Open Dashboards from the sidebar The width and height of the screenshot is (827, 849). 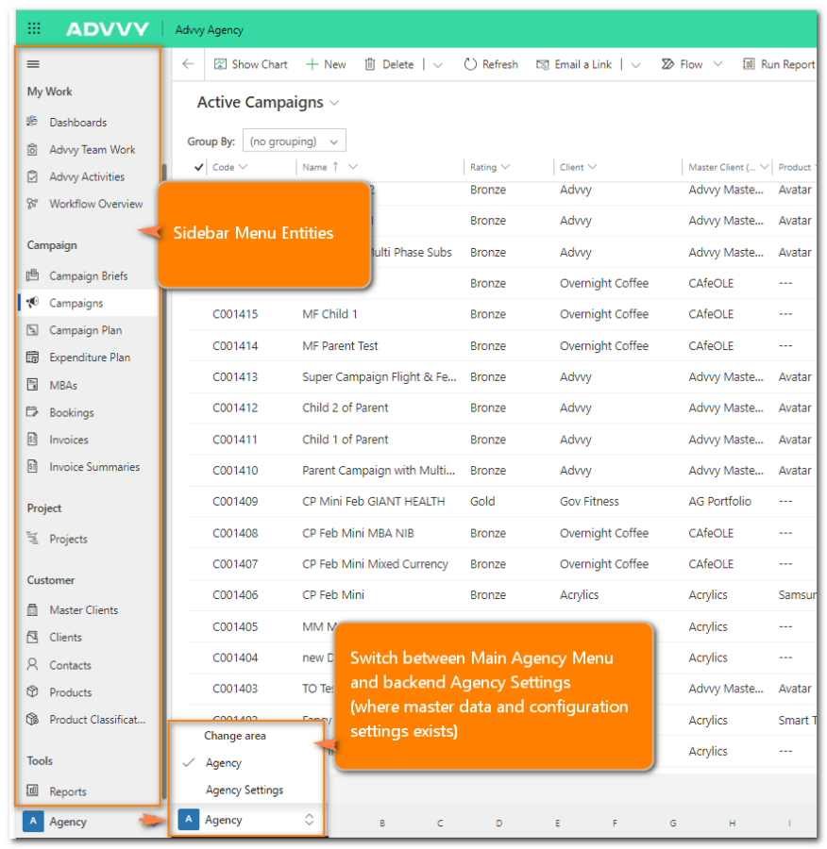coord(77,123)
